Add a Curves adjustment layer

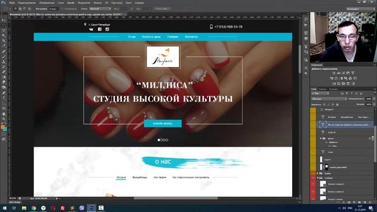(343, 73)
